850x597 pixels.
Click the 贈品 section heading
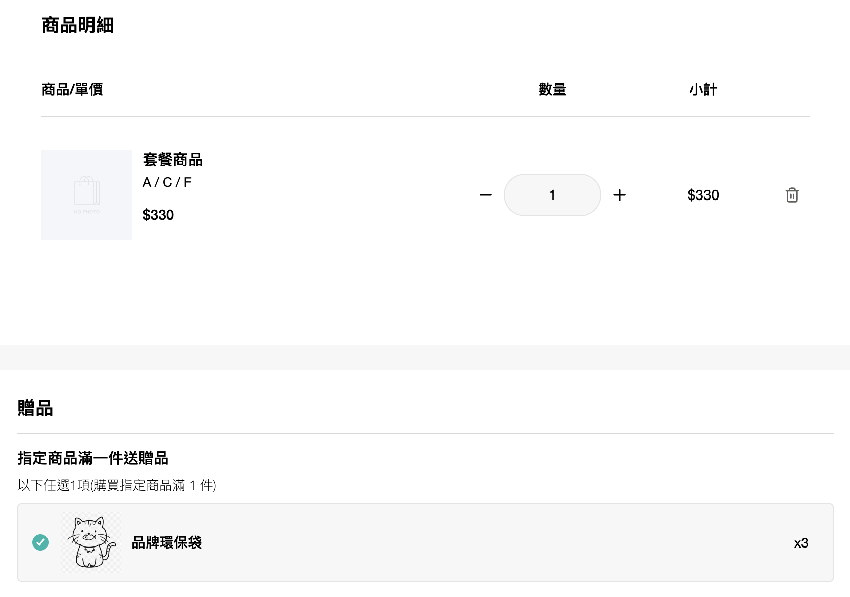[x=35, y=408]
